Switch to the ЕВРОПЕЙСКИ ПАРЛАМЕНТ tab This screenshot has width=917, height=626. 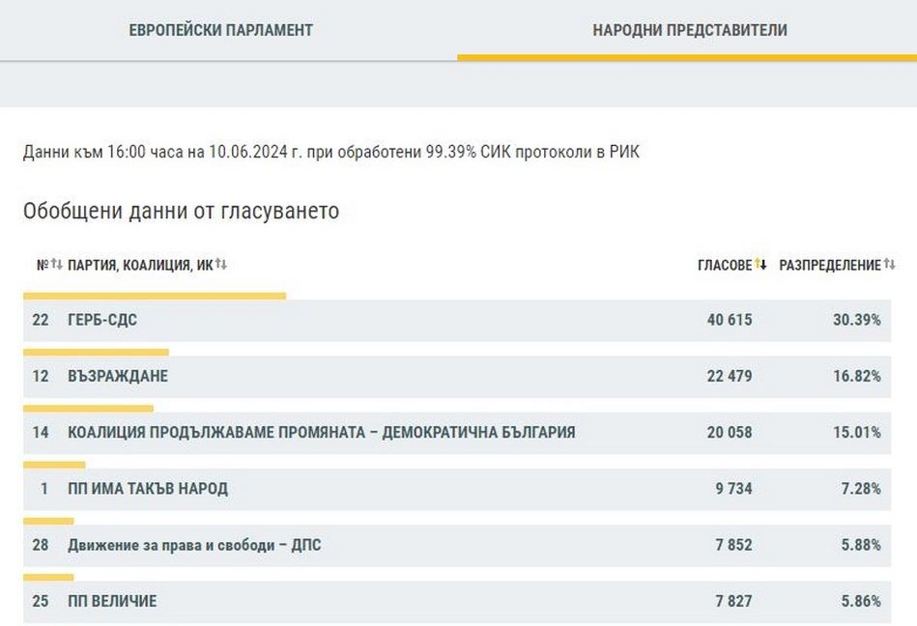point(221,30)
